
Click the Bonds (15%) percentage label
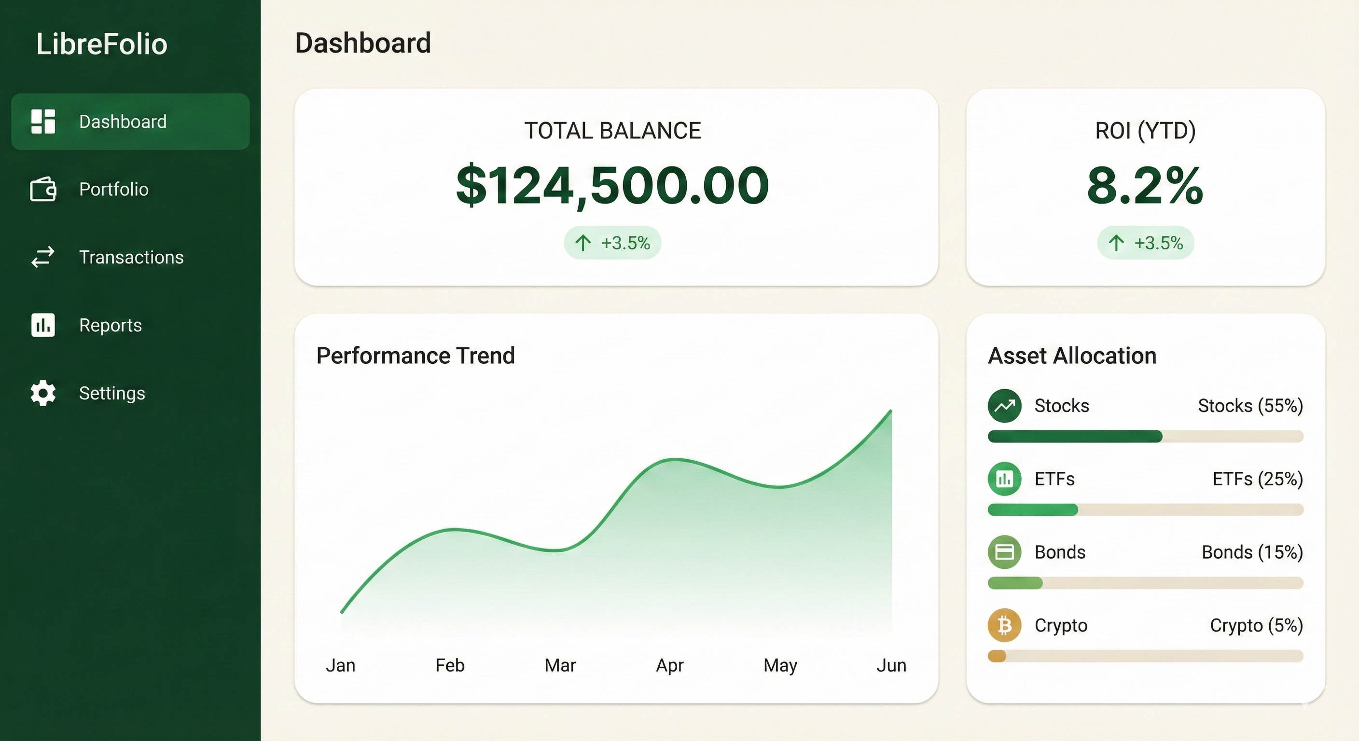[1252, 552]
